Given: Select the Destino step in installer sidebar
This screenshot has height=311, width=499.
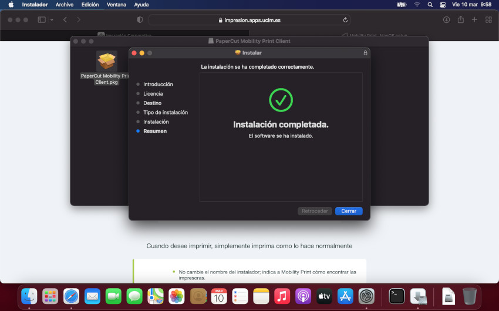Looking at the screenshot, I should [152, 103].
